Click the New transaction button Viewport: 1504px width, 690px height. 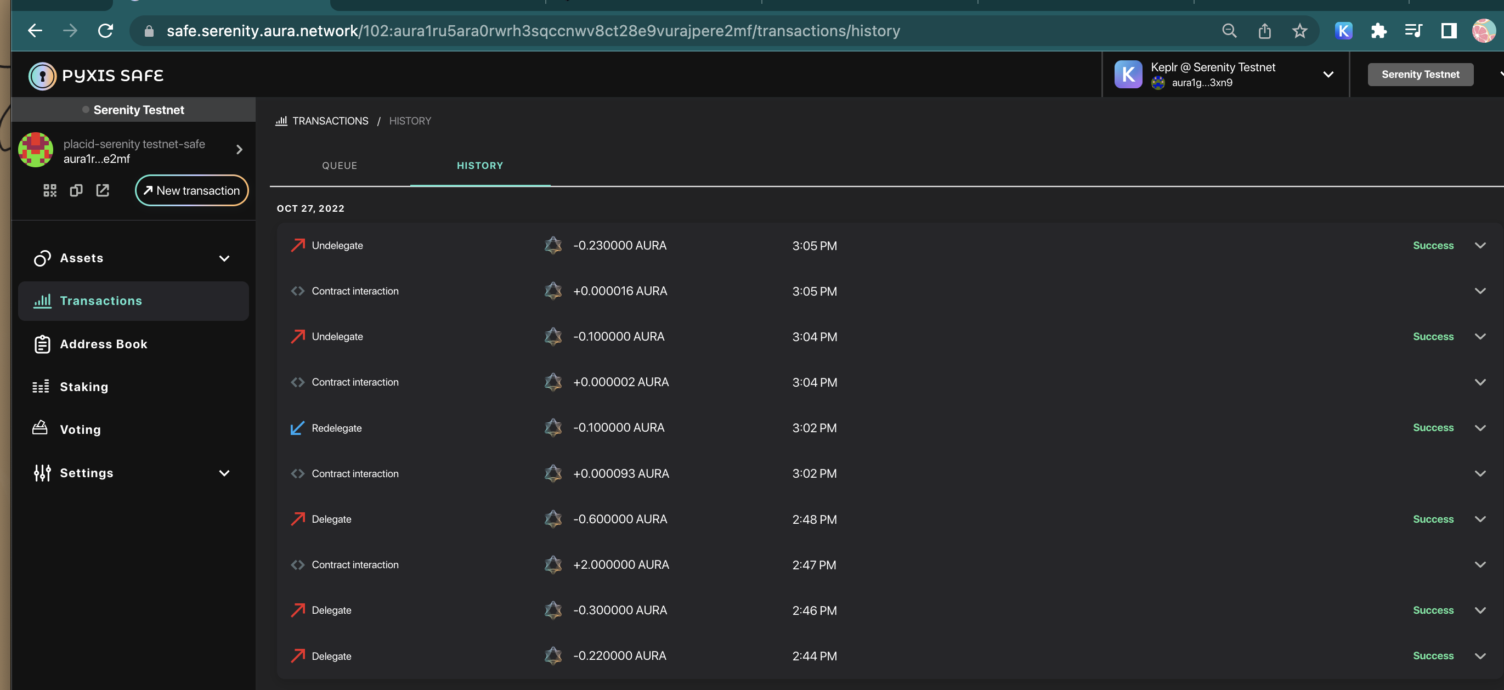click(191, 190)
